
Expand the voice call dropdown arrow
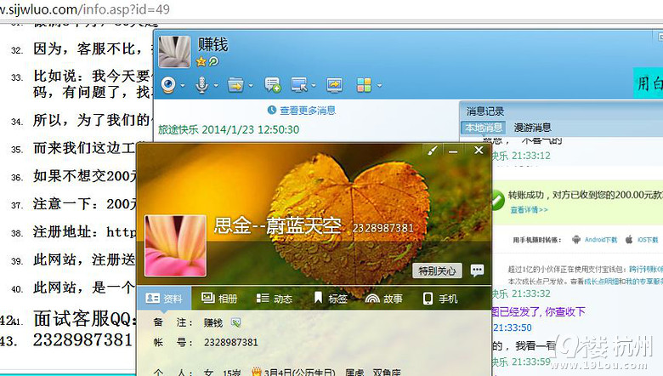pyautogui.click(x=216, y=85)
